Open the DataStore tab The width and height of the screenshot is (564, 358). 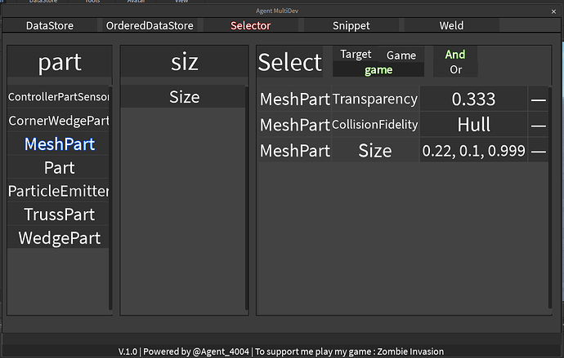point(50,25)
